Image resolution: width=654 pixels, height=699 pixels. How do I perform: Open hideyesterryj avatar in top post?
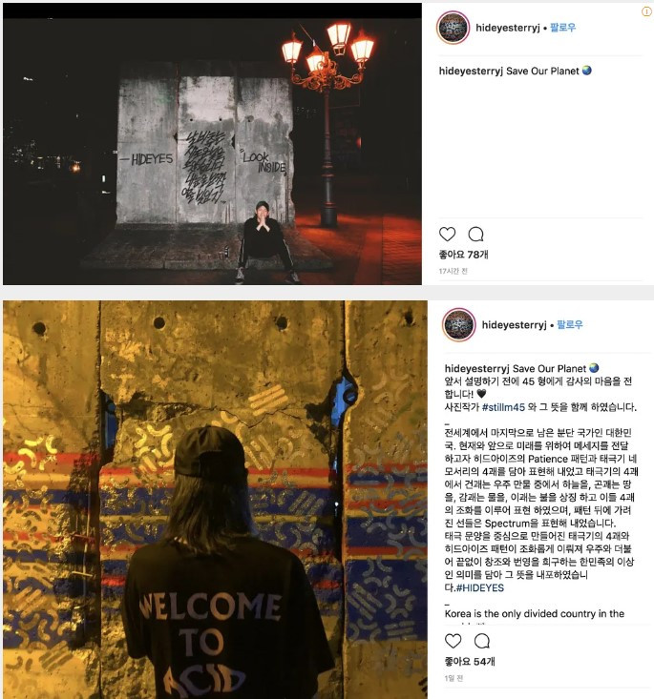tap(453, 28)
